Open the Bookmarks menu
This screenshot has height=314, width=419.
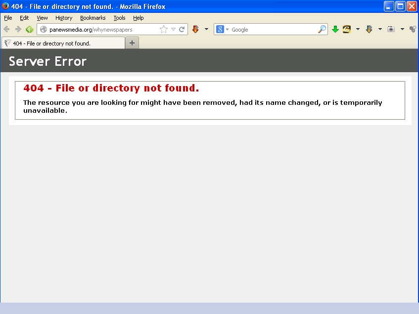coord(93,18)
